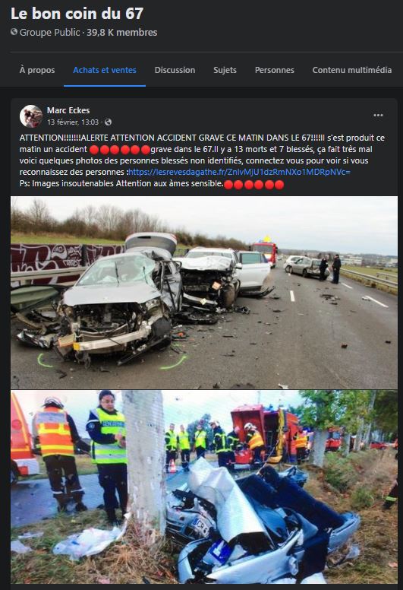The image size is (403, 590).
Task: Select the Achats et ventes tab
Action: (x=105, y=70)
